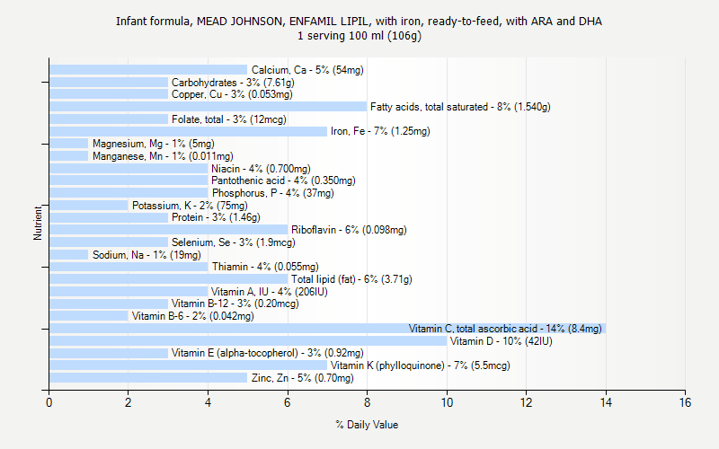Click the x-axis tick label '14'
The image size is (719, 449).
[606, 402]
